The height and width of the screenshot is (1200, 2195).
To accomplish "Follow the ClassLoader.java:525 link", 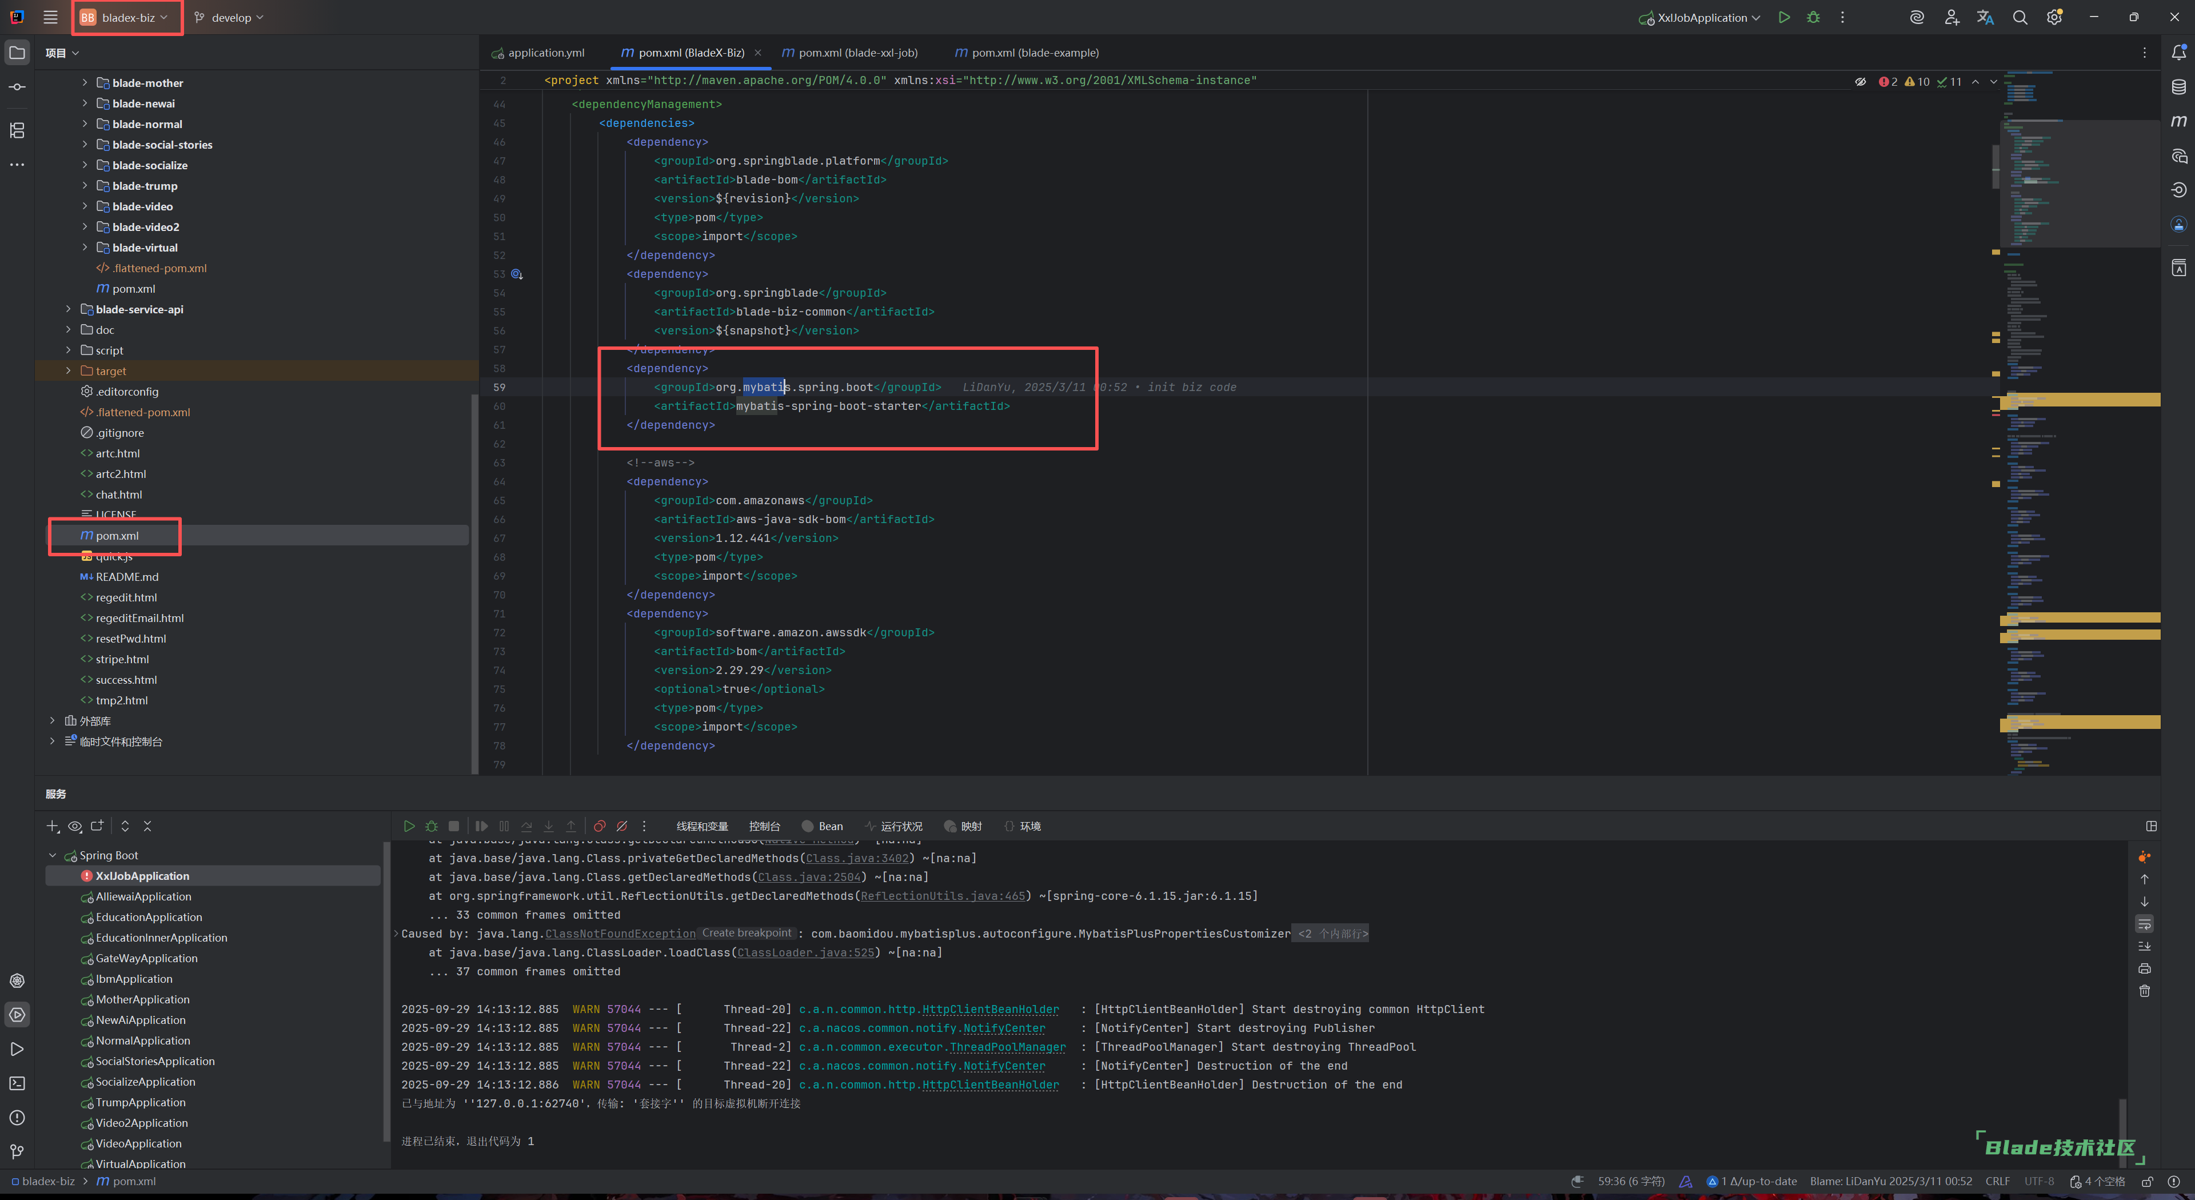I will pos(806,953).
